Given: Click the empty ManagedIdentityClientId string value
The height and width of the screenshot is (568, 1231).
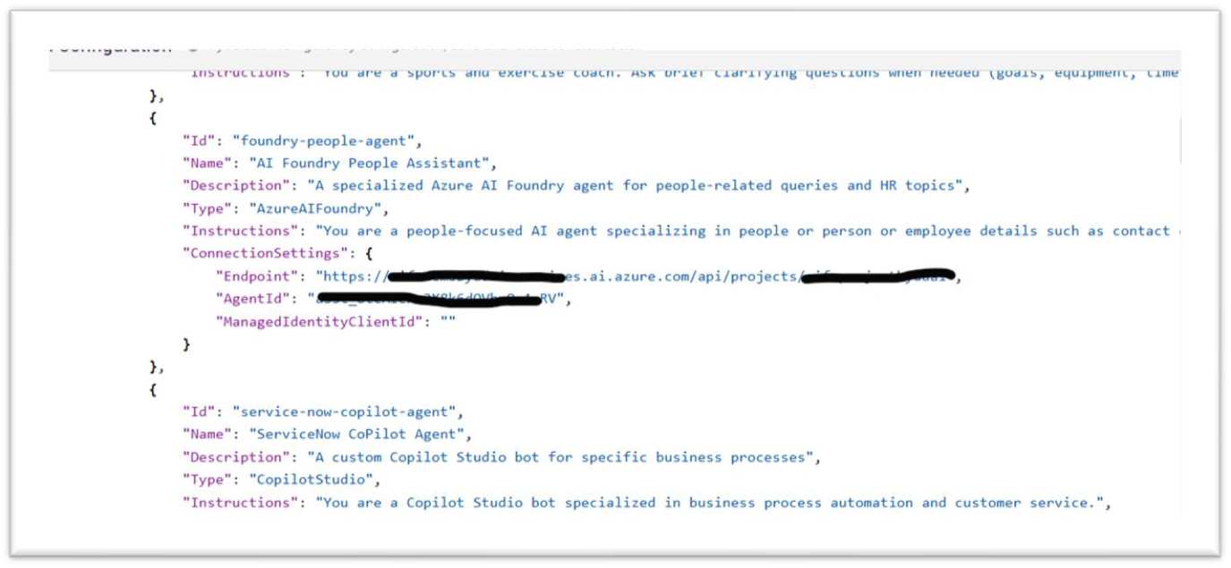Looking at the screenshot, I should (448, 322).
